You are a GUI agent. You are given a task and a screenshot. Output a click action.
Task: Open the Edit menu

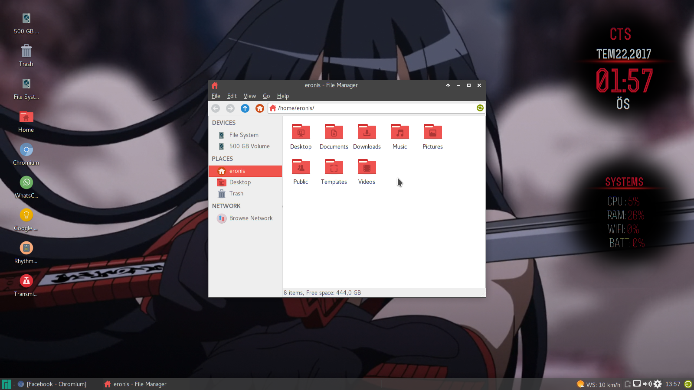pos(232,96)
